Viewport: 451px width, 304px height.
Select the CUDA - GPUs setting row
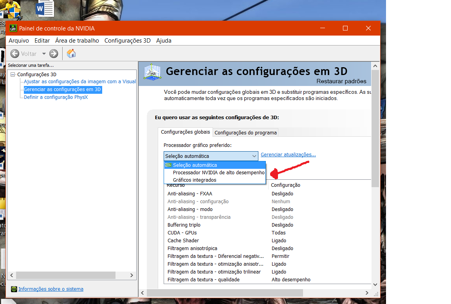267,233
